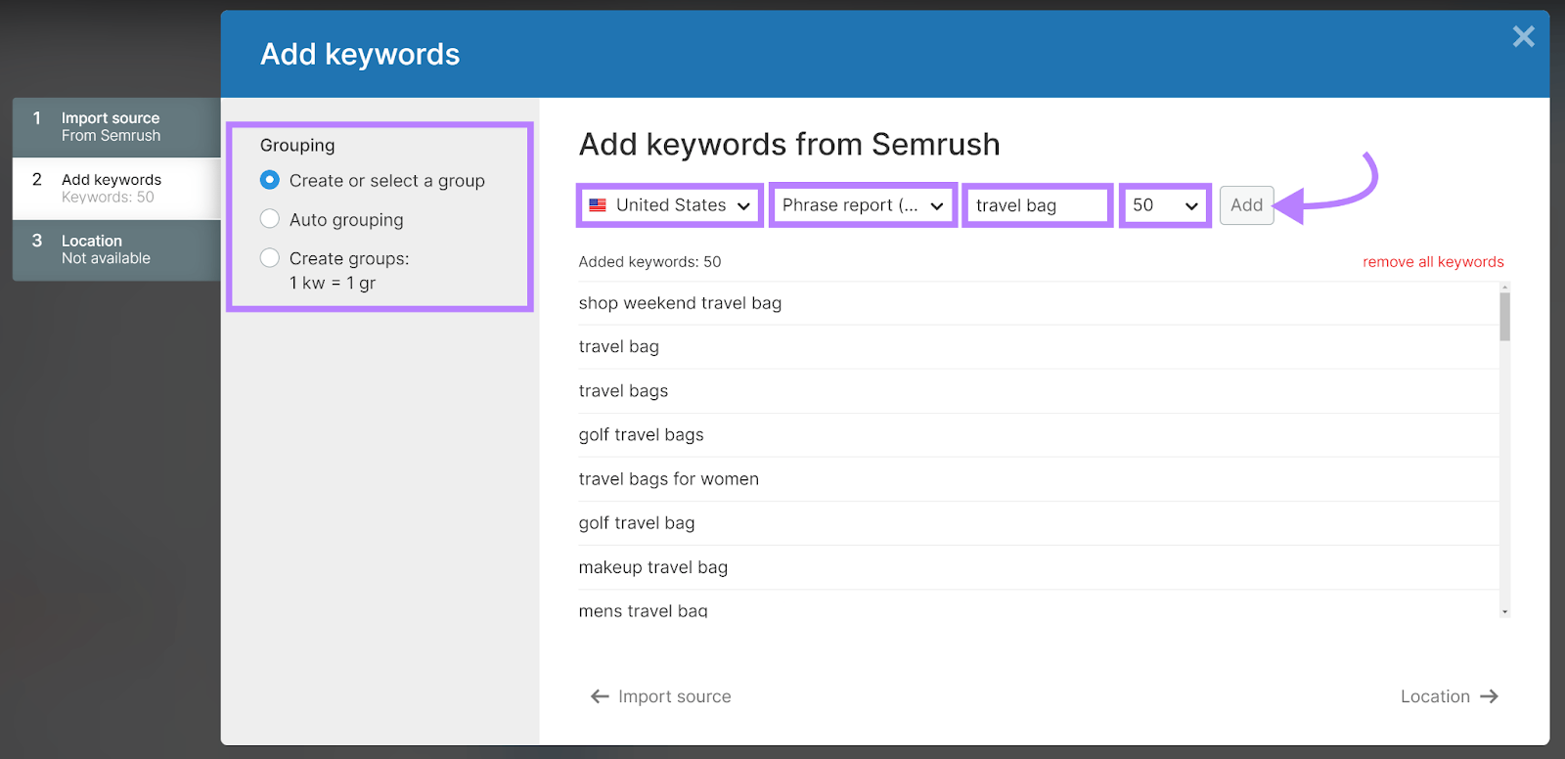
Task: Close the Add keywords dialog
Action: click(x=1523, y=37)
